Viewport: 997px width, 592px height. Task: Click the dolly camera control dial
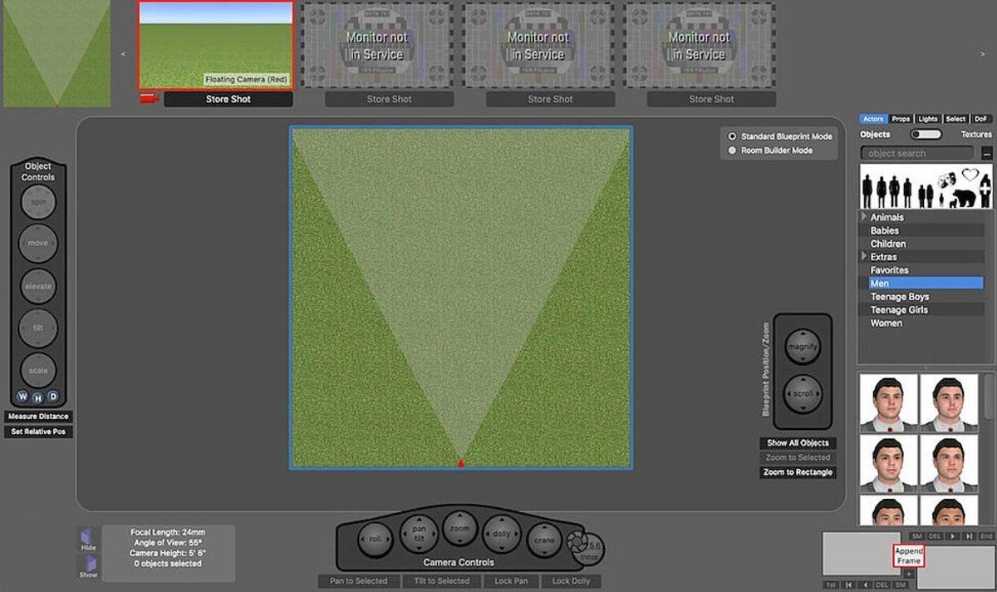click(502, 533)
